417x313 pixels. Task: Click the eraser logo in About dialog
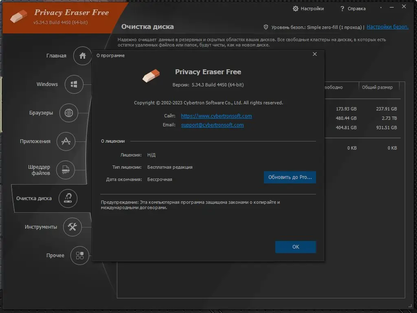[151, 75]
